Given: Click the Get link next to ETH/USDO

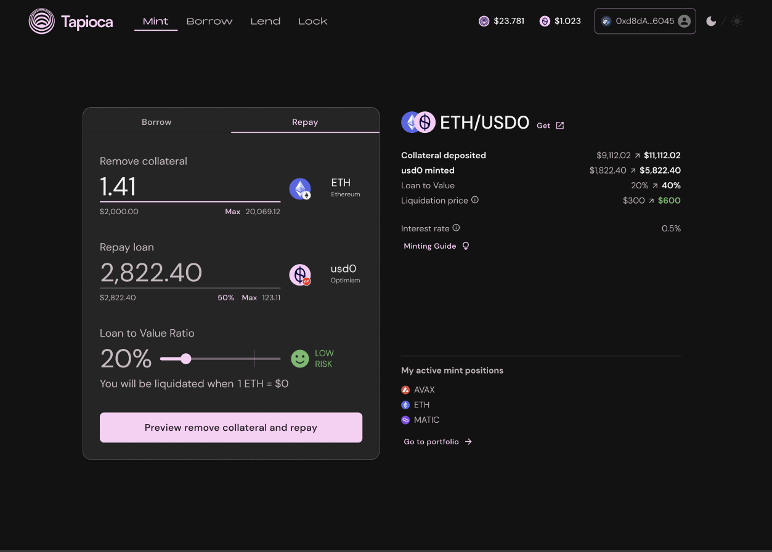Looking at the screenshot, I should 543,126.
